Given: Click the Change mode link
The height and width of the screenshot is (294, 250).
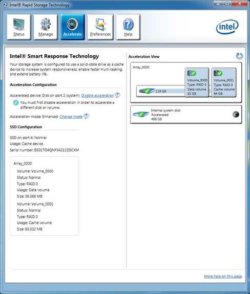Looking at the screenshot, I should click(x=71, y=117).
